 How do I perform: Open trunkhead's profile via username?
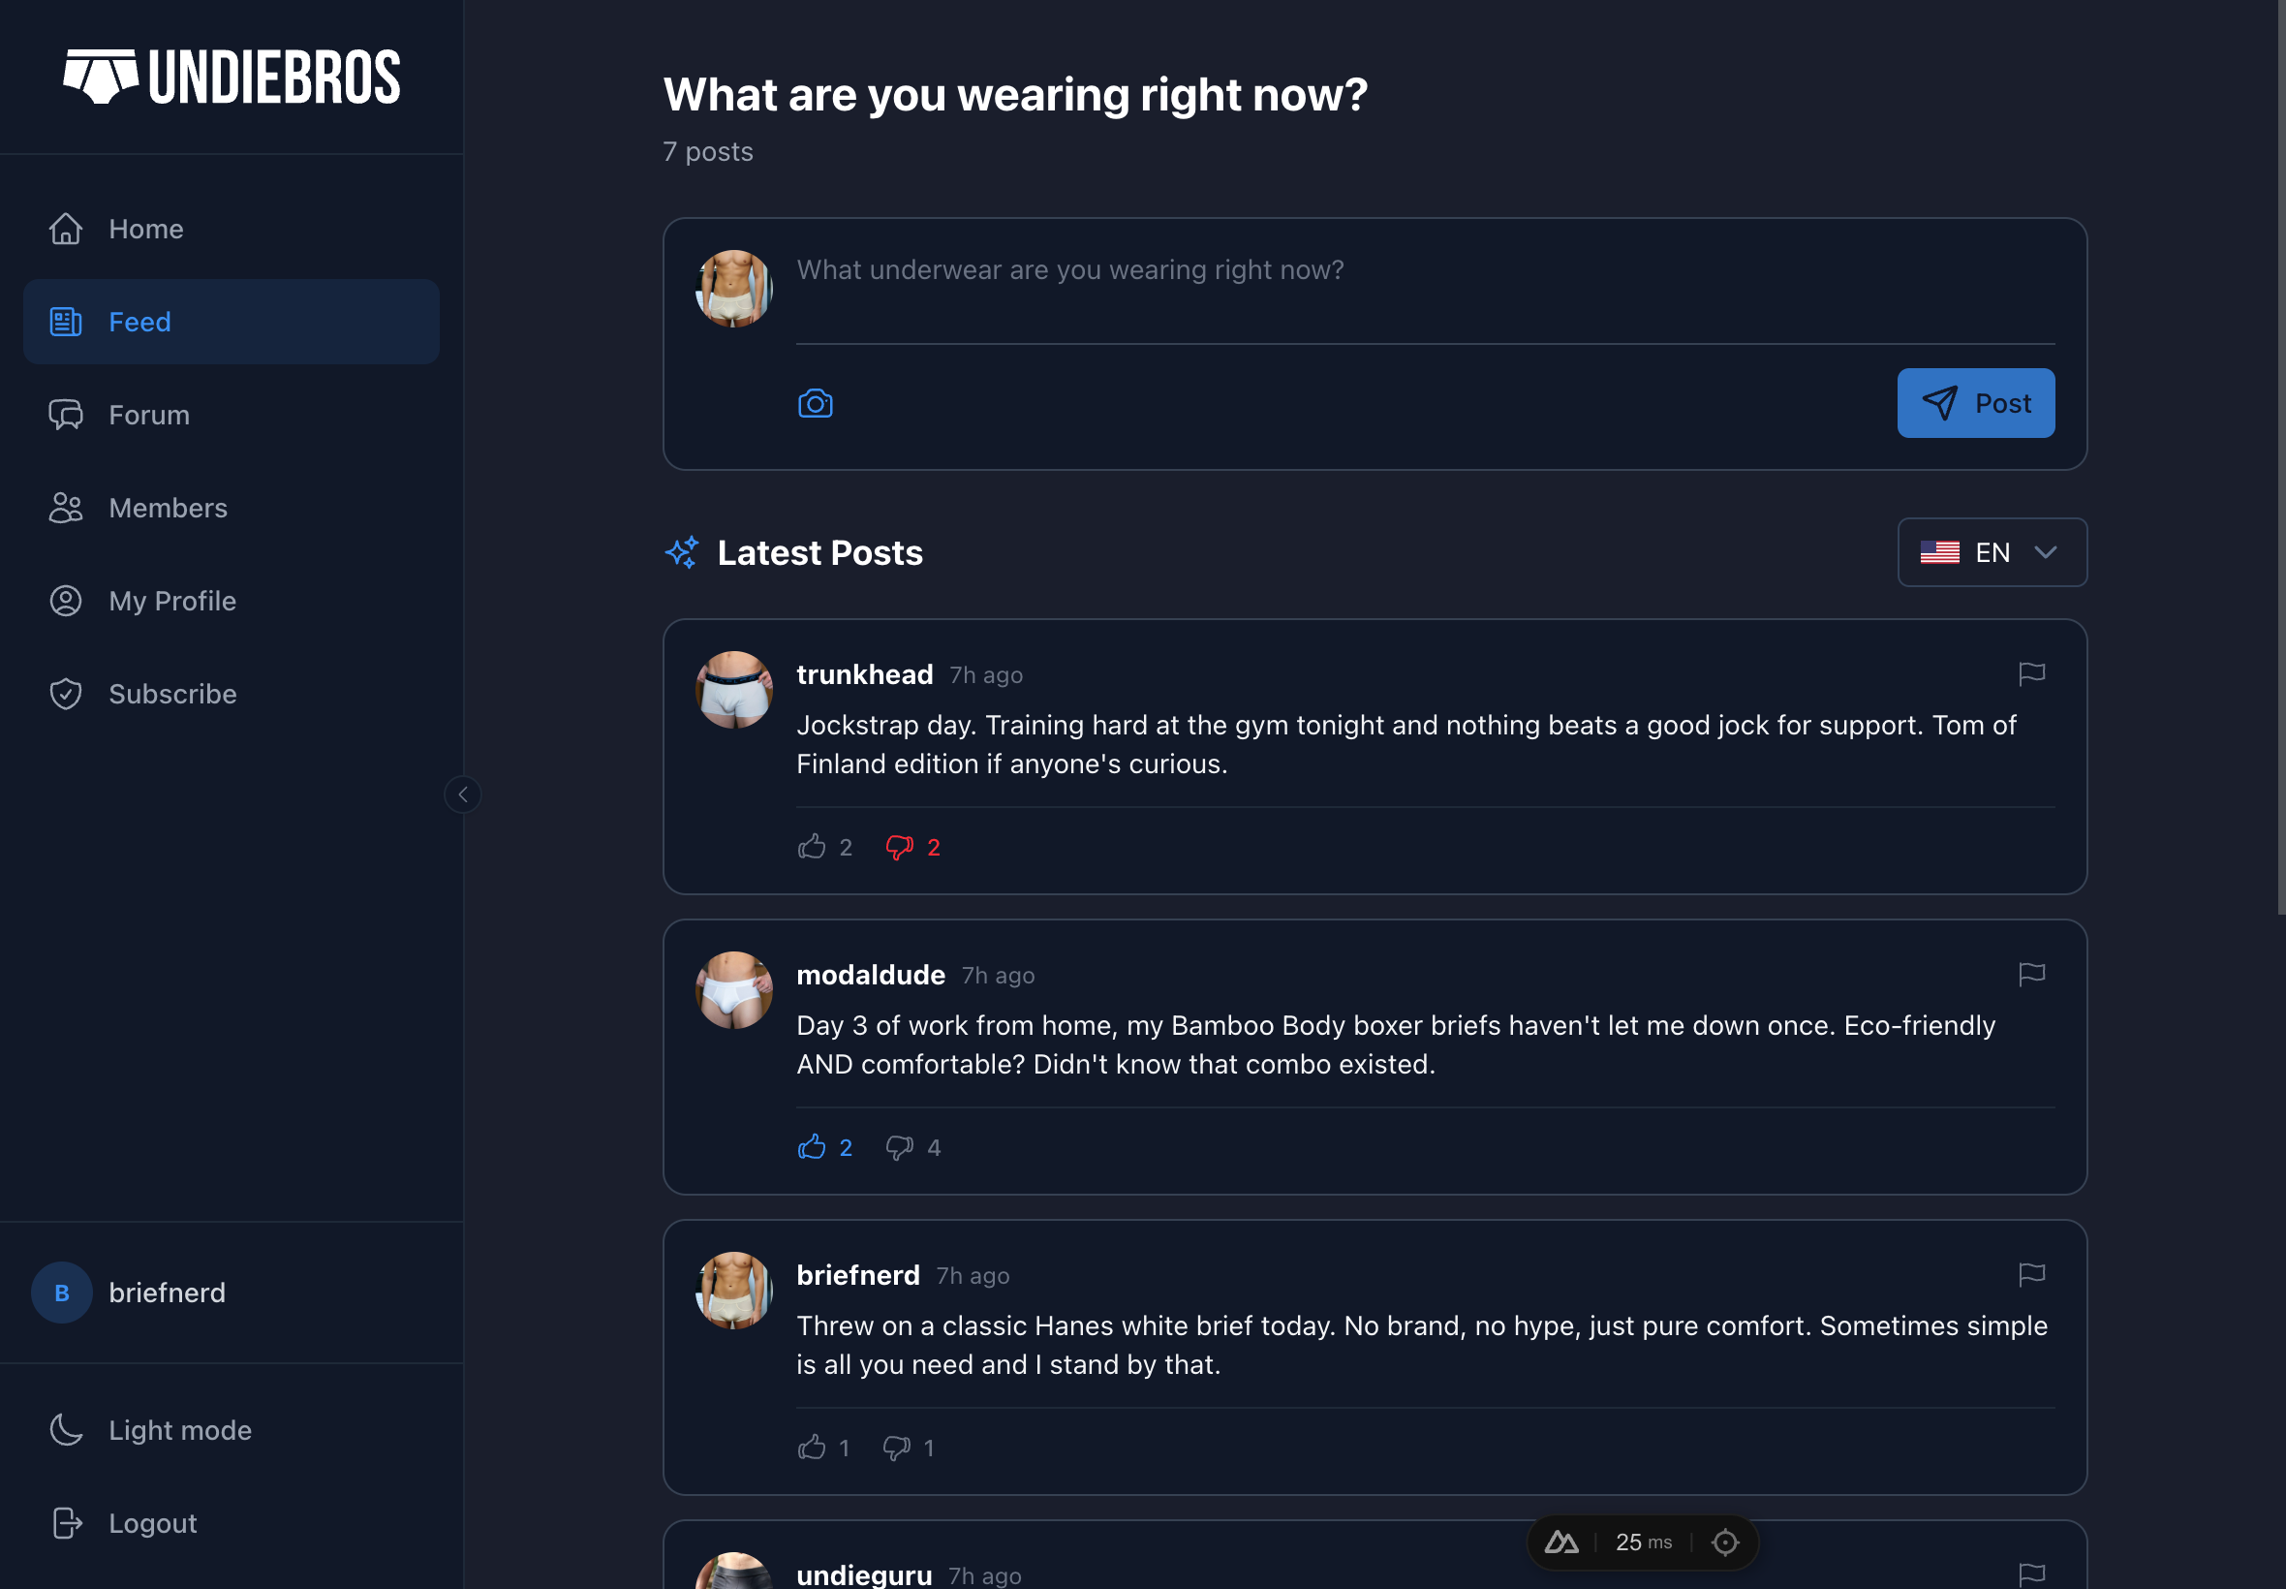(x=864, y=674)
